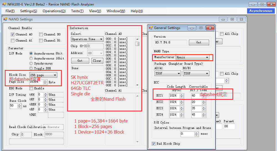Click the NAND Settings window icon
This screenshot has height=151, width=277.
[5, 19]
